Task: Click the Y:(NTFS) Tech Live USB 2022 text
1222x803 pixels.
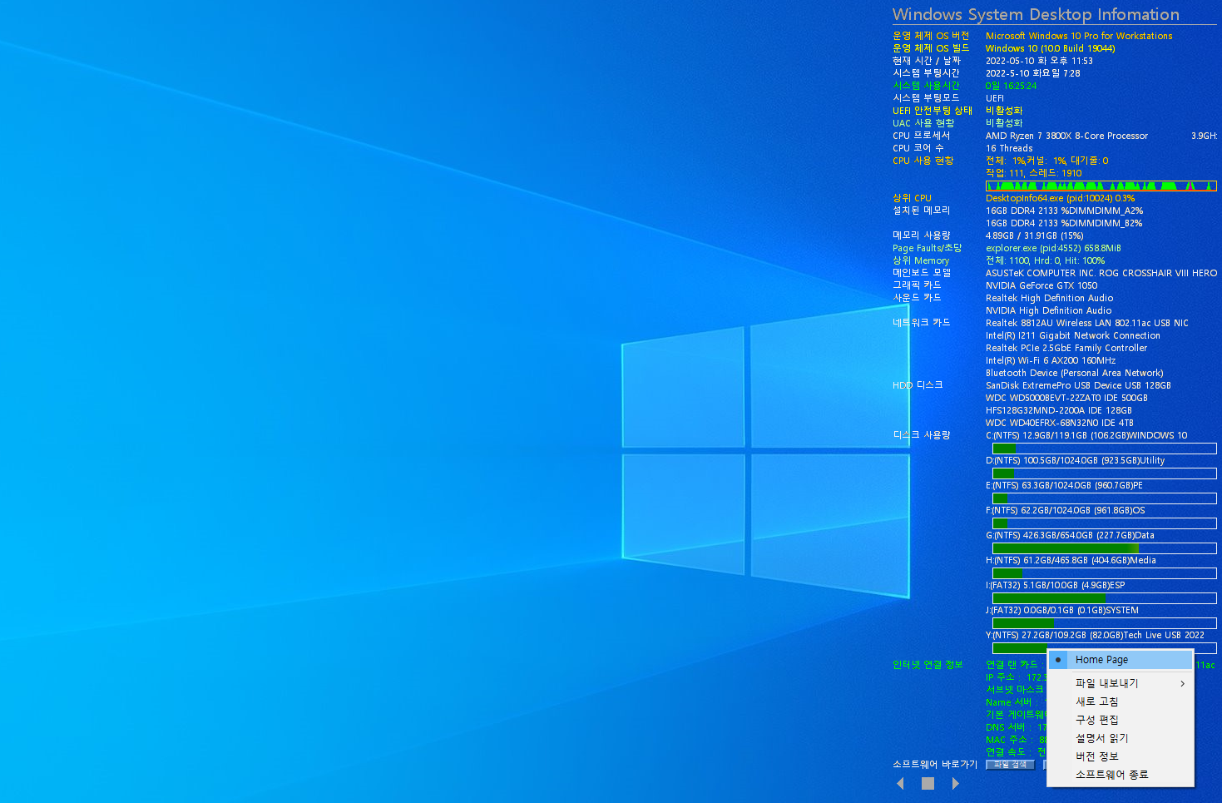Action: (1095, 635)
